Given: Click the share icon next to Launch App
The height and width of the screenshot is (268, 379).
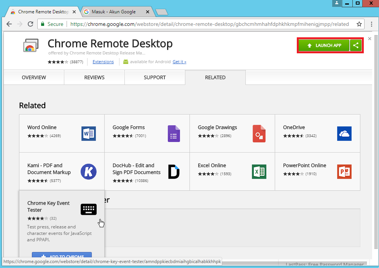Looking at the screenshot, I should point(356,45).
